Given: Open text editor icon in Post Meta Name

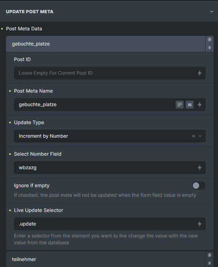Looking at the screenshot, I should (x=180, y=105).
